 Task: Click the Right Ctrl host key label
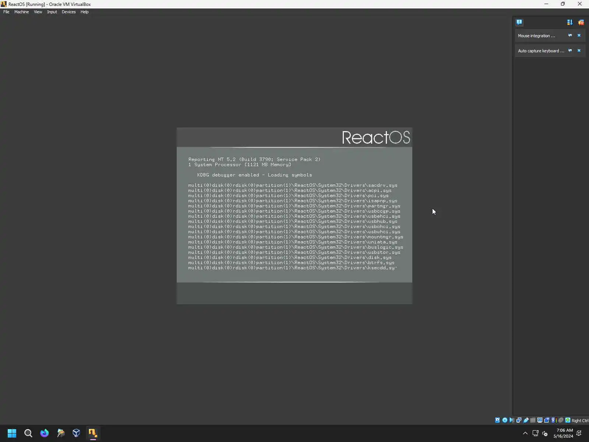(x=580, y=421)
